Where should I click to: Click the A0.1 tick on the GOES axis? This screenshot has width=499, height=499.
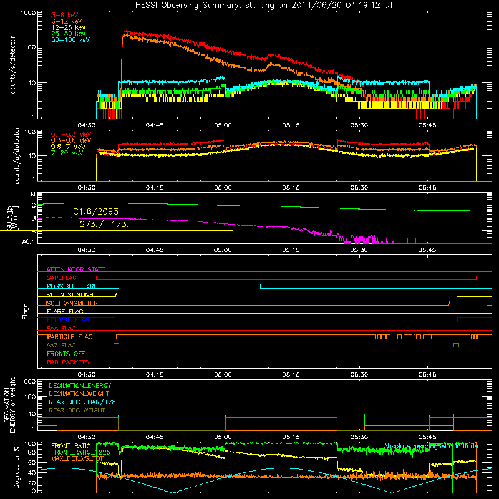point(29,242)
